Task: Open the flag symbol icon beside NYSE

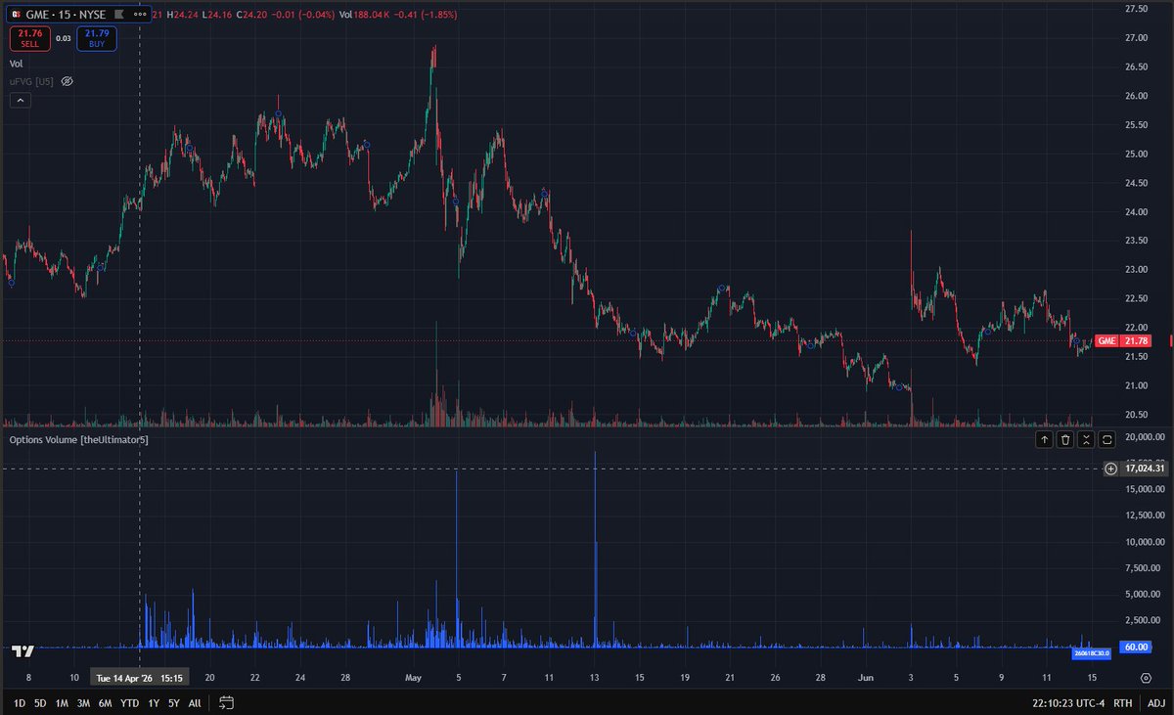Action: 119,15
